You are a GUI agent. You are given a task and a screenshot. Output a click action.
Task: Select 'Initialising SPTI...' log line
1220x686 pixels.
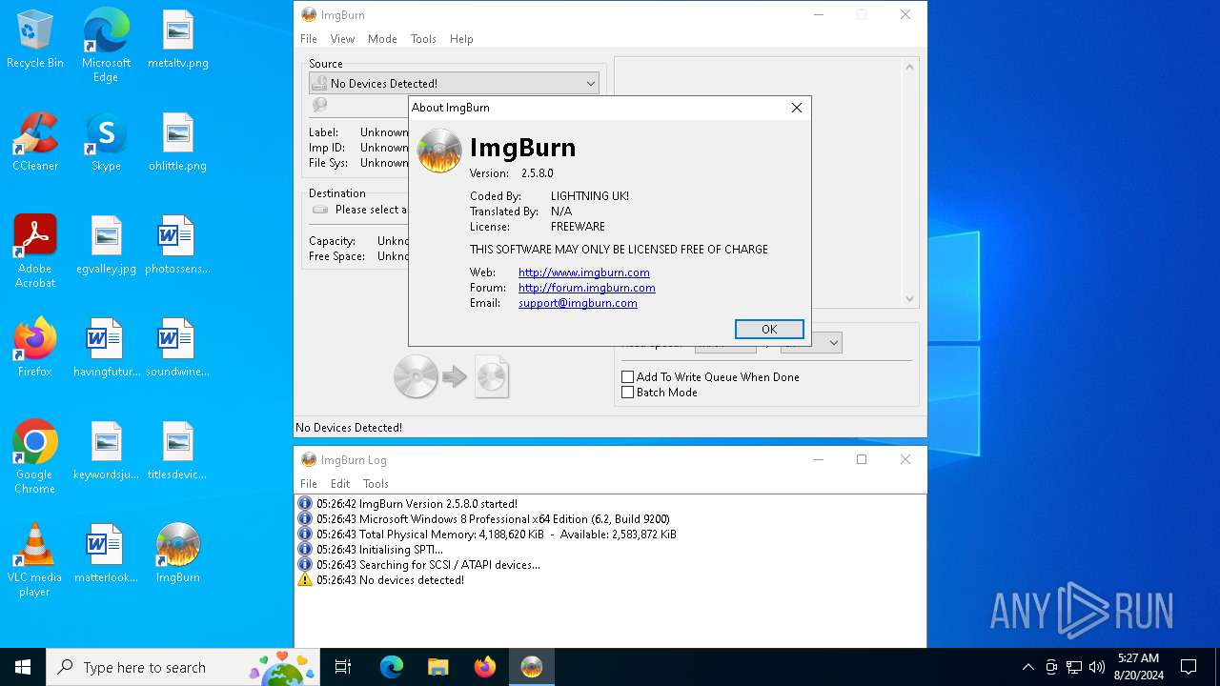379,550
